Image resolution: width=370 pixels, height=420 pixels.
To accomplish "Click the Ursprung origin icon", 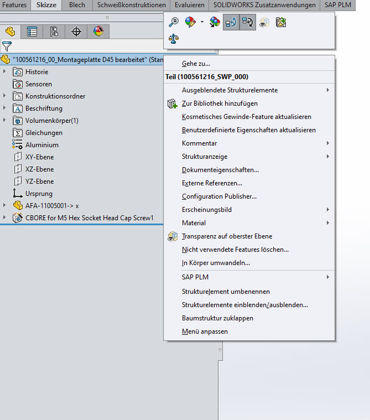I will coord(18,193).
